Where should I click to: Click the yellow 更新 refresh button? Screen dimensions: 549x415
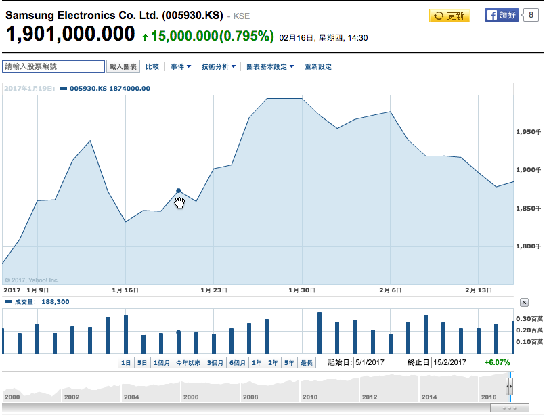pyautogui.click(x=449, y=16)
